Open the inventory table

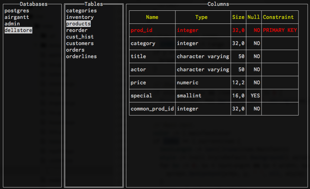point(80,17)
